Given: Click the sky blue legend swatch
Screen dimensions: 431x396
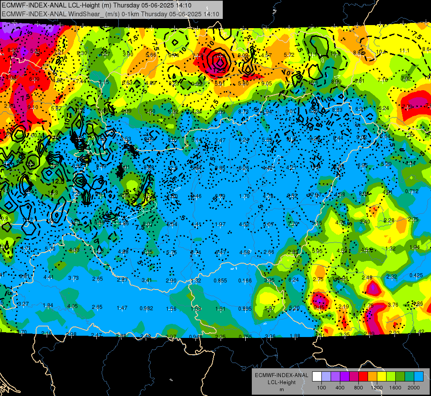Looking at the screenshot, I should pos(419,376).
